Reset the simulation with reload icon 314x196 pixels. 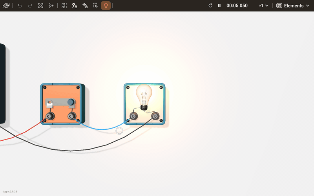coord(210,5)
